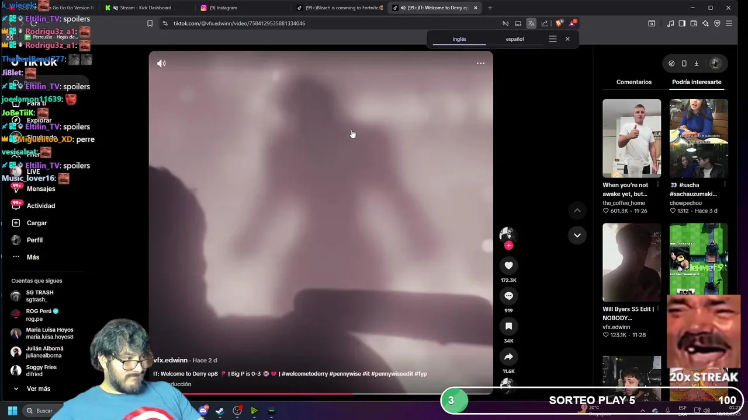748x420 pixels.
Task: Go to the previous video with the up chevron
Action: tap(577, 210)
